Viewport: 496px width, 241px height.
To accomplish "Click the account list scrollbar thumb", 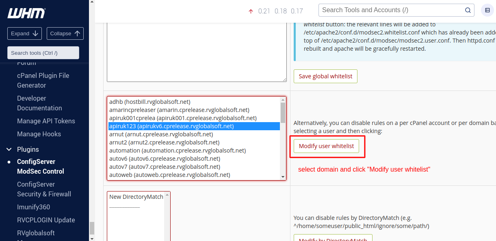I will point(283,112).
